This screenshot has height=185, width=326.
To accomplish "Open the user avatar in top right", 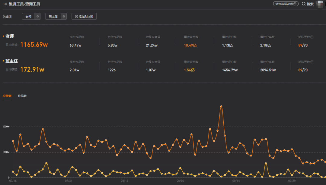I will pos(320,4).
